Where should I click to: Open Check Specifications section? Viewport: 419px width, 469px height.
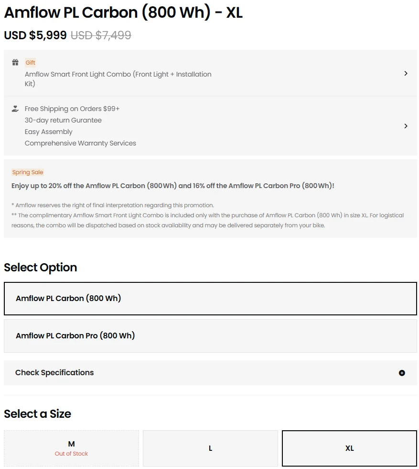pyautogui.click(x=210, y=373)
